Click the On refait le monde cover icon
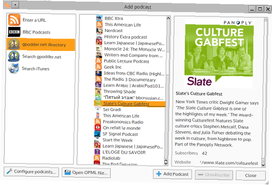The image size is (272, 185). pos(98,128)
